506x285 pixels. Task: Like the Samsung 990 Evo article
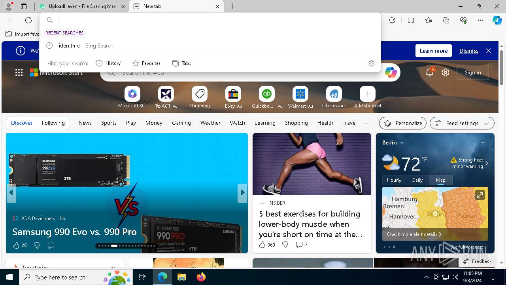[16, 245]
